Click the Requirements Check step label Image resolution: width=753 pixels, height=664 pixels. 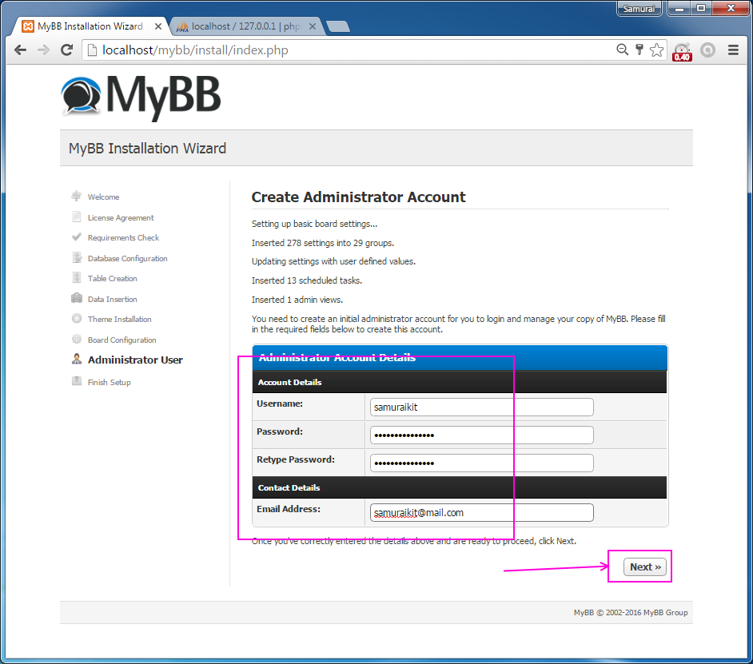pyautogui.click(x=123, y=237)
